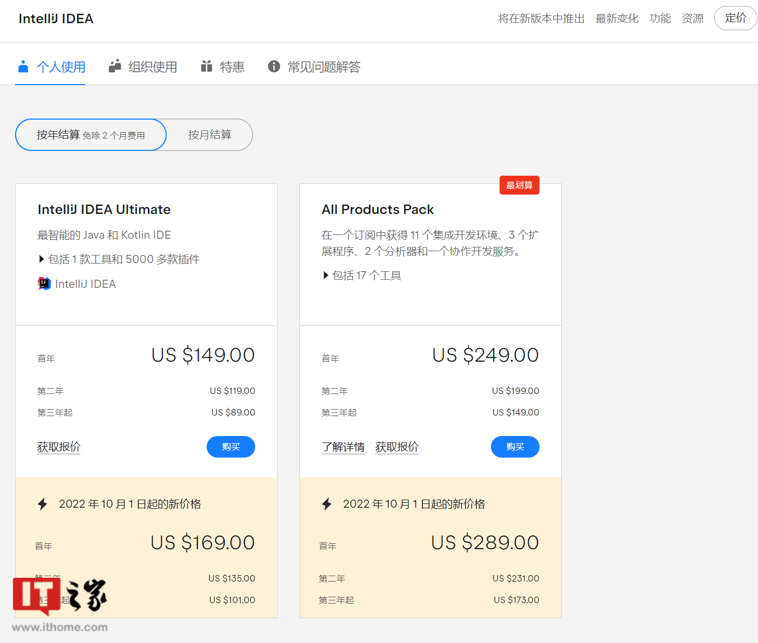Click the lightning icon in Ultimate new-price section
Image resolution: width=758 pixels, height=643 pixels.
[x=43, y=504]
